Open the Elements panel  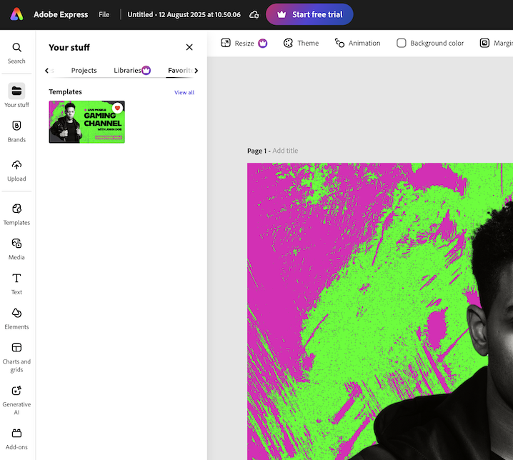click(x=16, y=319)
